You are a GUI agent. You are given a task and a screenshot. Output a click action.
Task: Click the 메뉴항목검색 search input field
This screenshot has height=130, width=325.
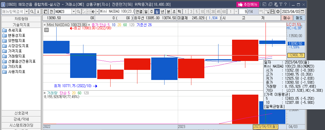coord(13,12)
